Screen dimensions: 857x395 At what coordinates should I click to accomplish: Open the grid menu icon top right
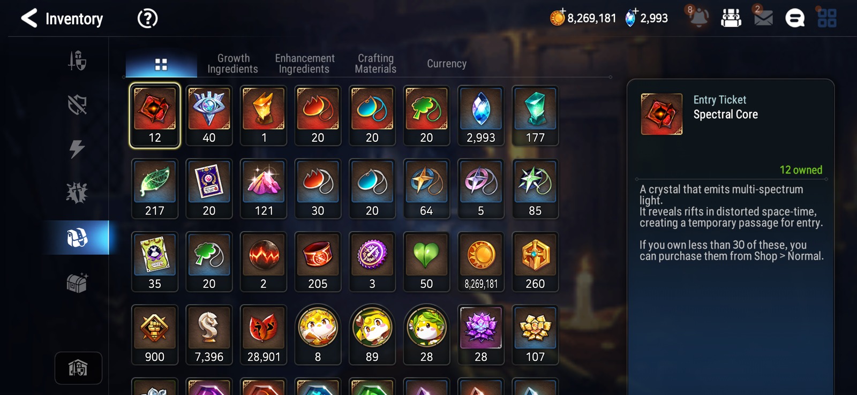[x=826, y=18]
